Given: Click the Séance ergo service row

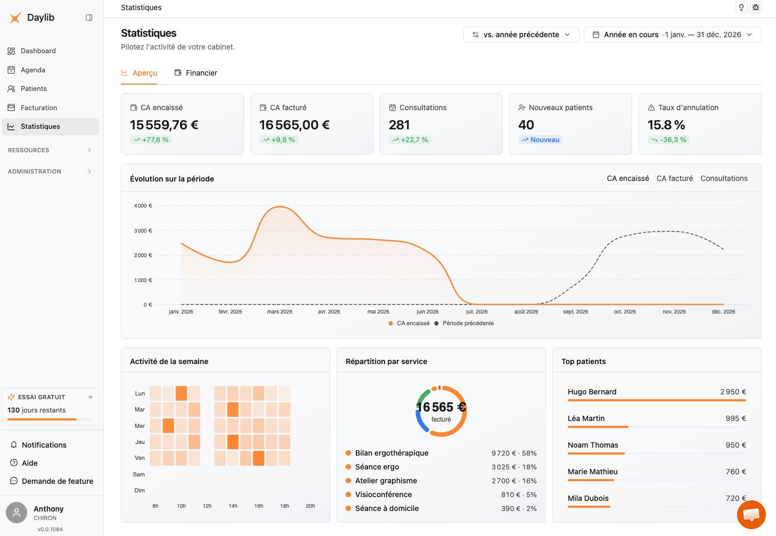Looking at the screenshot, I should click(441, 467).
